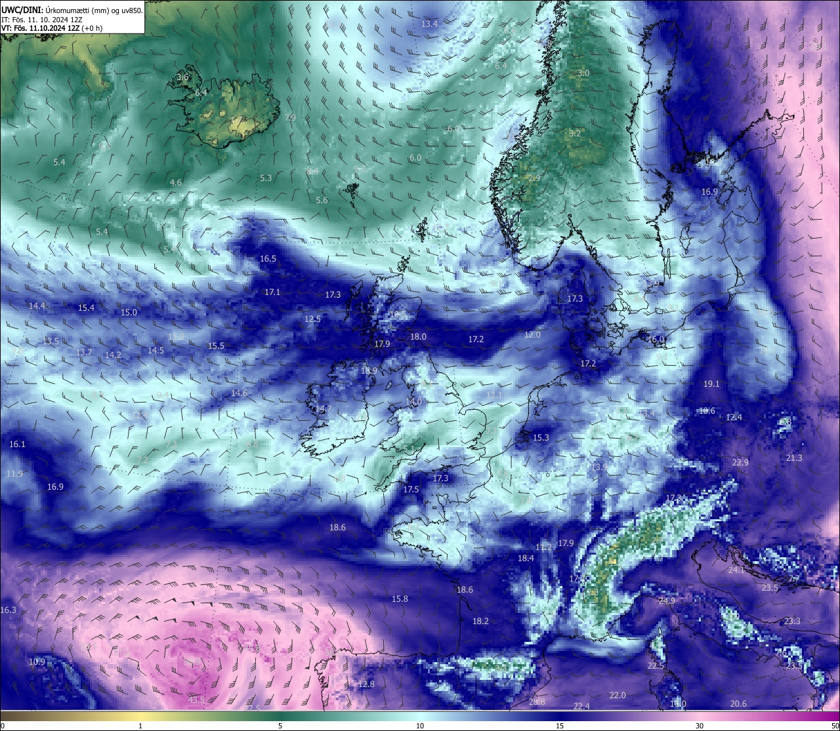Click the 14.4 value on the map
The image size is (840, 731).
pos(37,306)
